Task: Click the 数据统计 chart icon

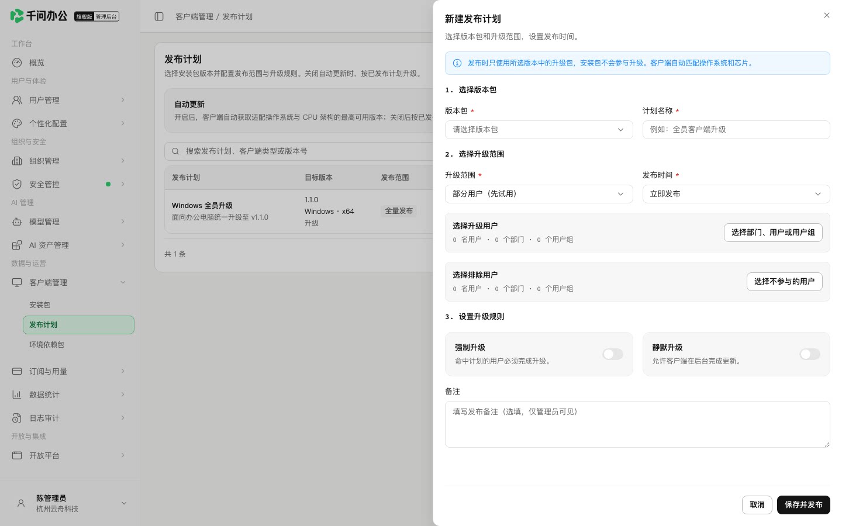Action: coord(17,394)
